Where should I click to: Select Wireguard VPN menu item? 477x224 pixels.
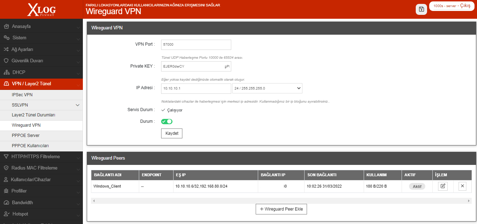coord(41,125)
